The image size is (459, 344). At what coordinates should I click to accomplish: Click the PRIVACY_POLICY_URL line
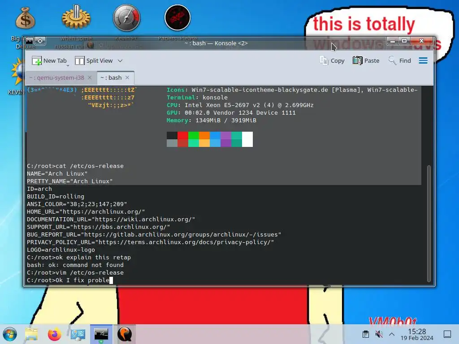coord(151,242)
